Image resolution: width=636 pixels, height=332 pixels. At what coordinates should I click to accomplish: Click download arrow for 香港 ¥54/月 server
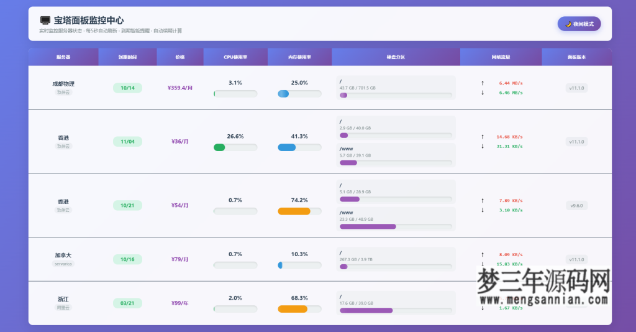483,210
